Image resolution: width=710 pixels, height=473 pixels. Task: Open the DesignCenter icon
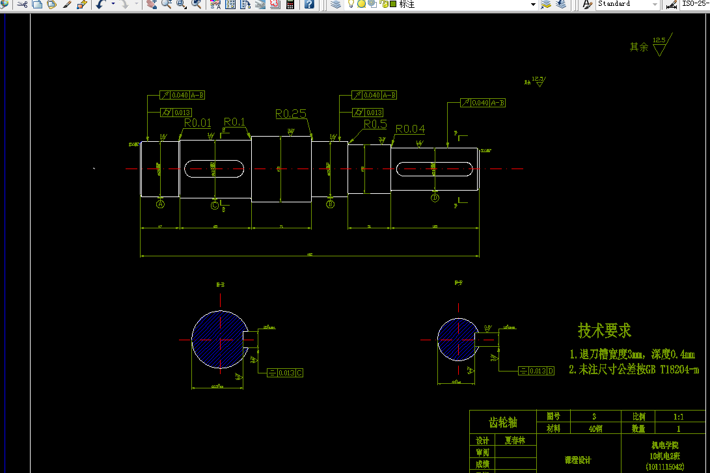pos(230,5)
